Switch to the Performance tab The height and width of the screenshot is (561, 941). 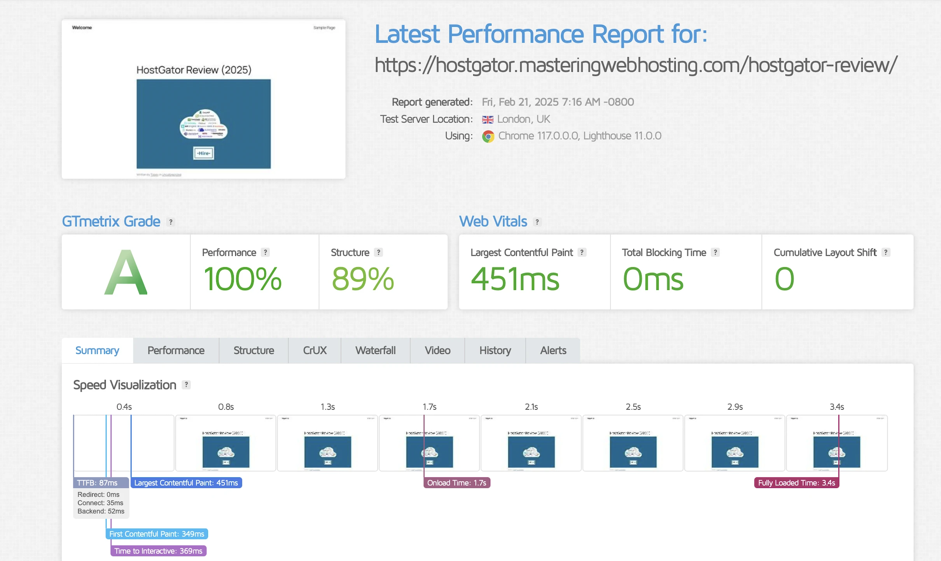click(176, 351)
